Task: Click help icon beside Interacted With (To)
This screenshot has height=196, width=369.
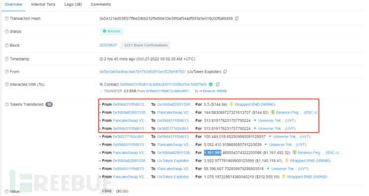Action: [6, 84]
